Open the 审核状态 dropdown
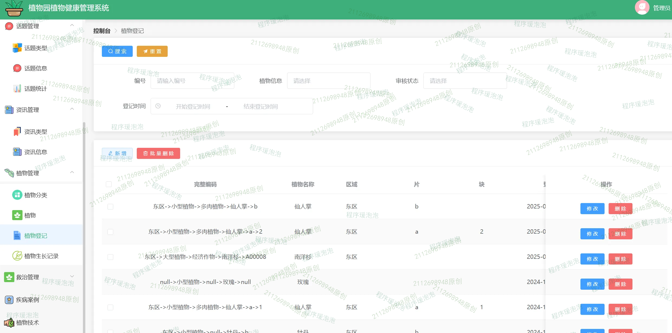 click(465, 81)
